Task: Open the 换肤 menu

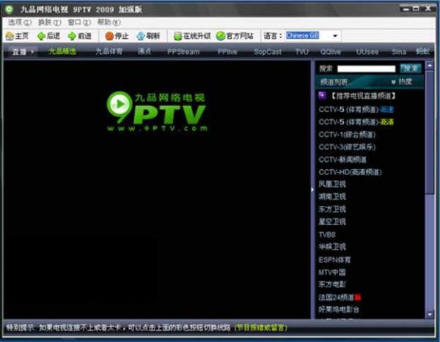Action: pos(49,22)
